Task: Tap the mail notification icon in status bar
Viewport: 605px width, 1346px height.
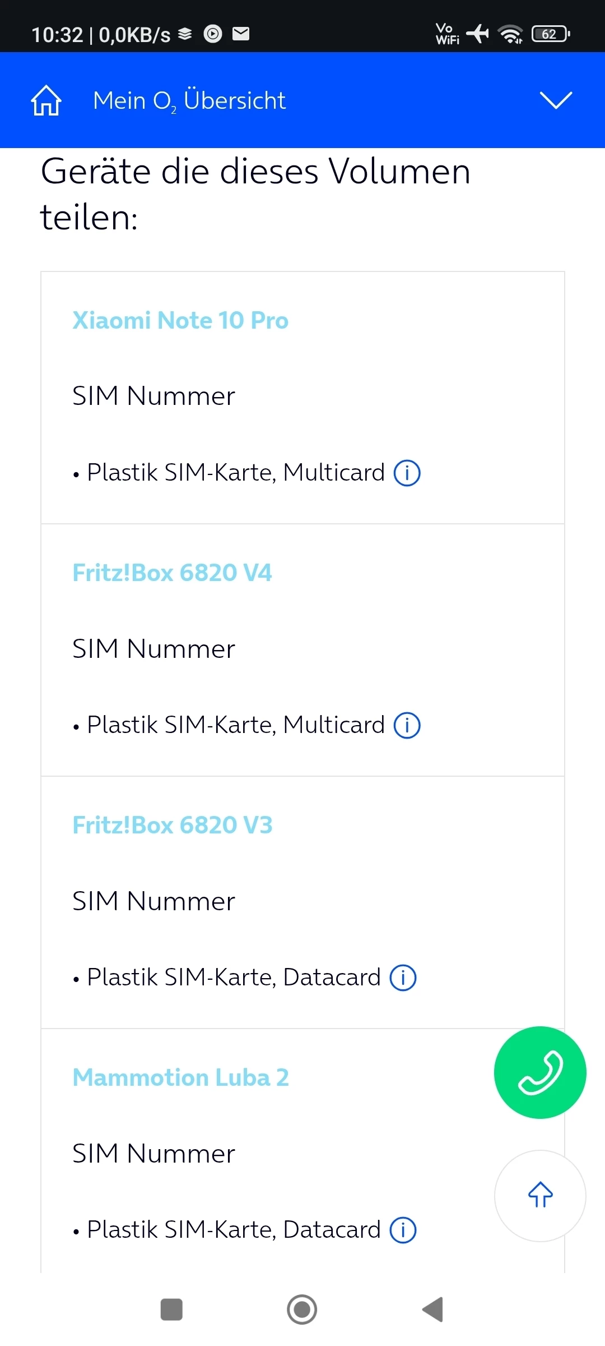Action: [241, 34]
